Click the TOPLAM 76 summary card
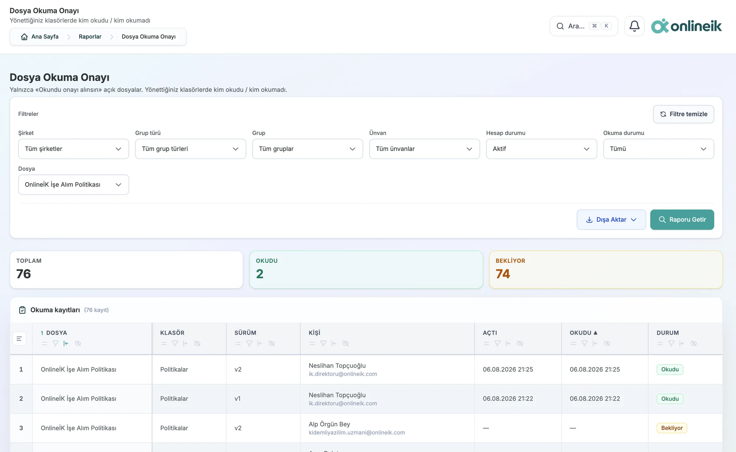 point(126,270)
